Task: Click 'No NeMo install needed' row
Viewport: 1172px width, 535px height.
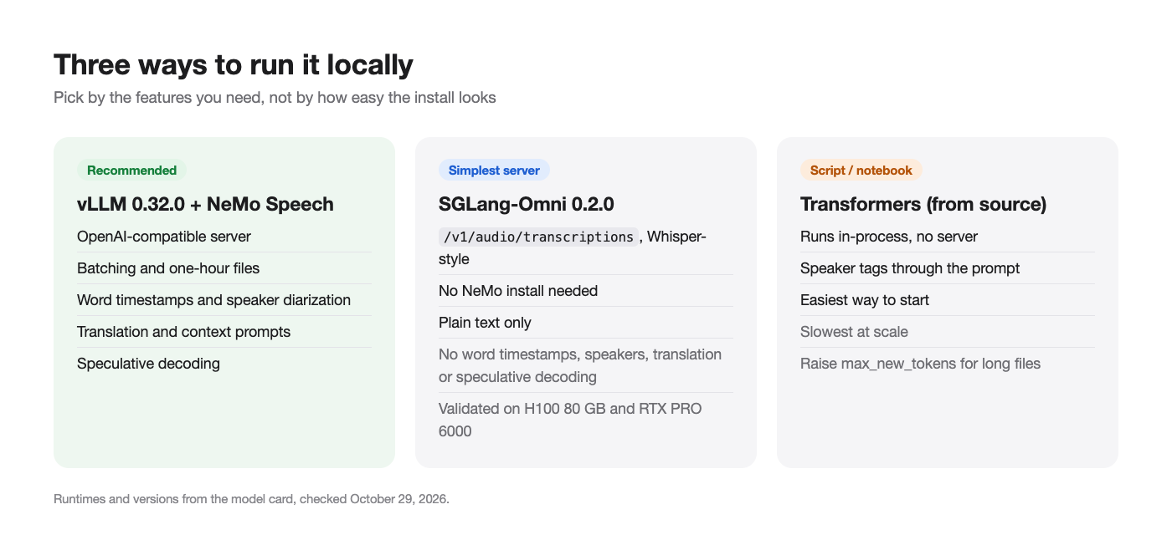Action: [586, 291]
